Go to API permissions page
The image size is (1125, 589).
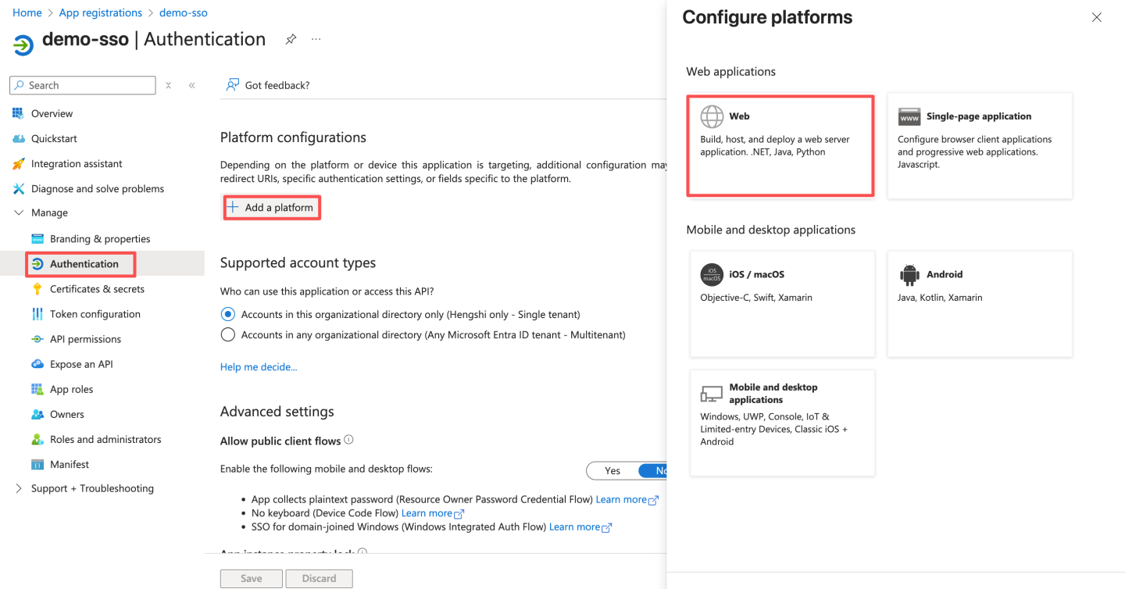(x=85, y=339)
